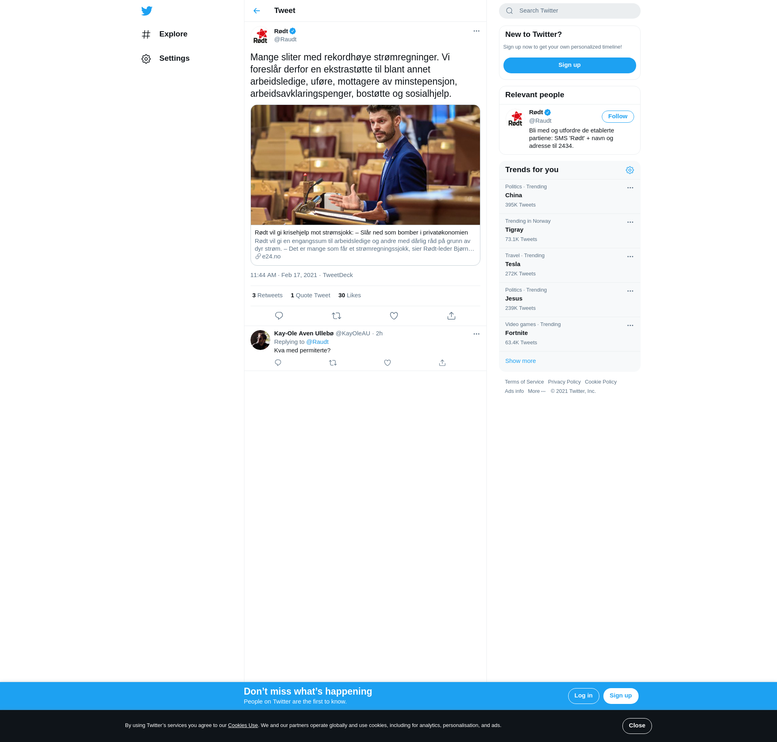Click the tweet timestamp 11:44 AM
Viewport: 777px width, 742px height.
point(283,275)
